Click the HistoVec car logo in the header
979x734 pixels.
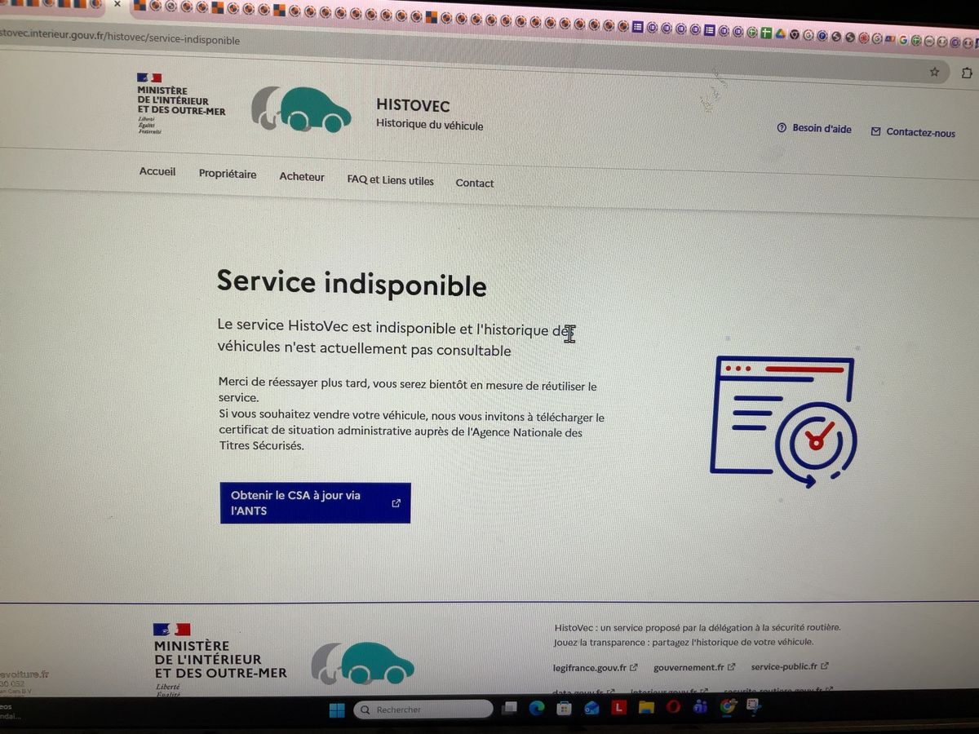tap(301, 109)
